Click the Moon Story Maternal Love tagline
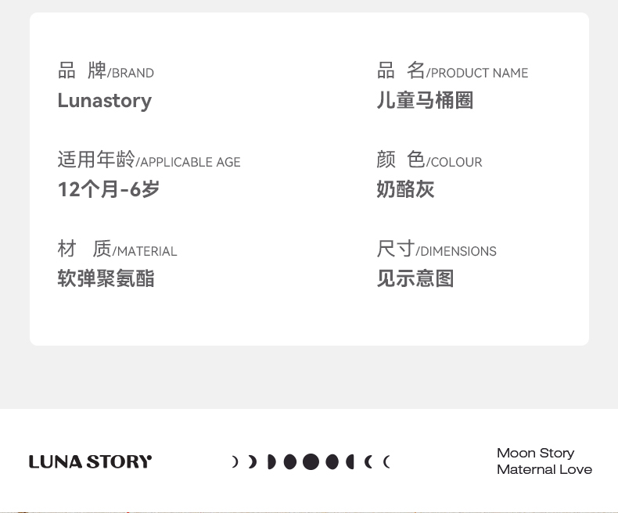 [544, 461]
